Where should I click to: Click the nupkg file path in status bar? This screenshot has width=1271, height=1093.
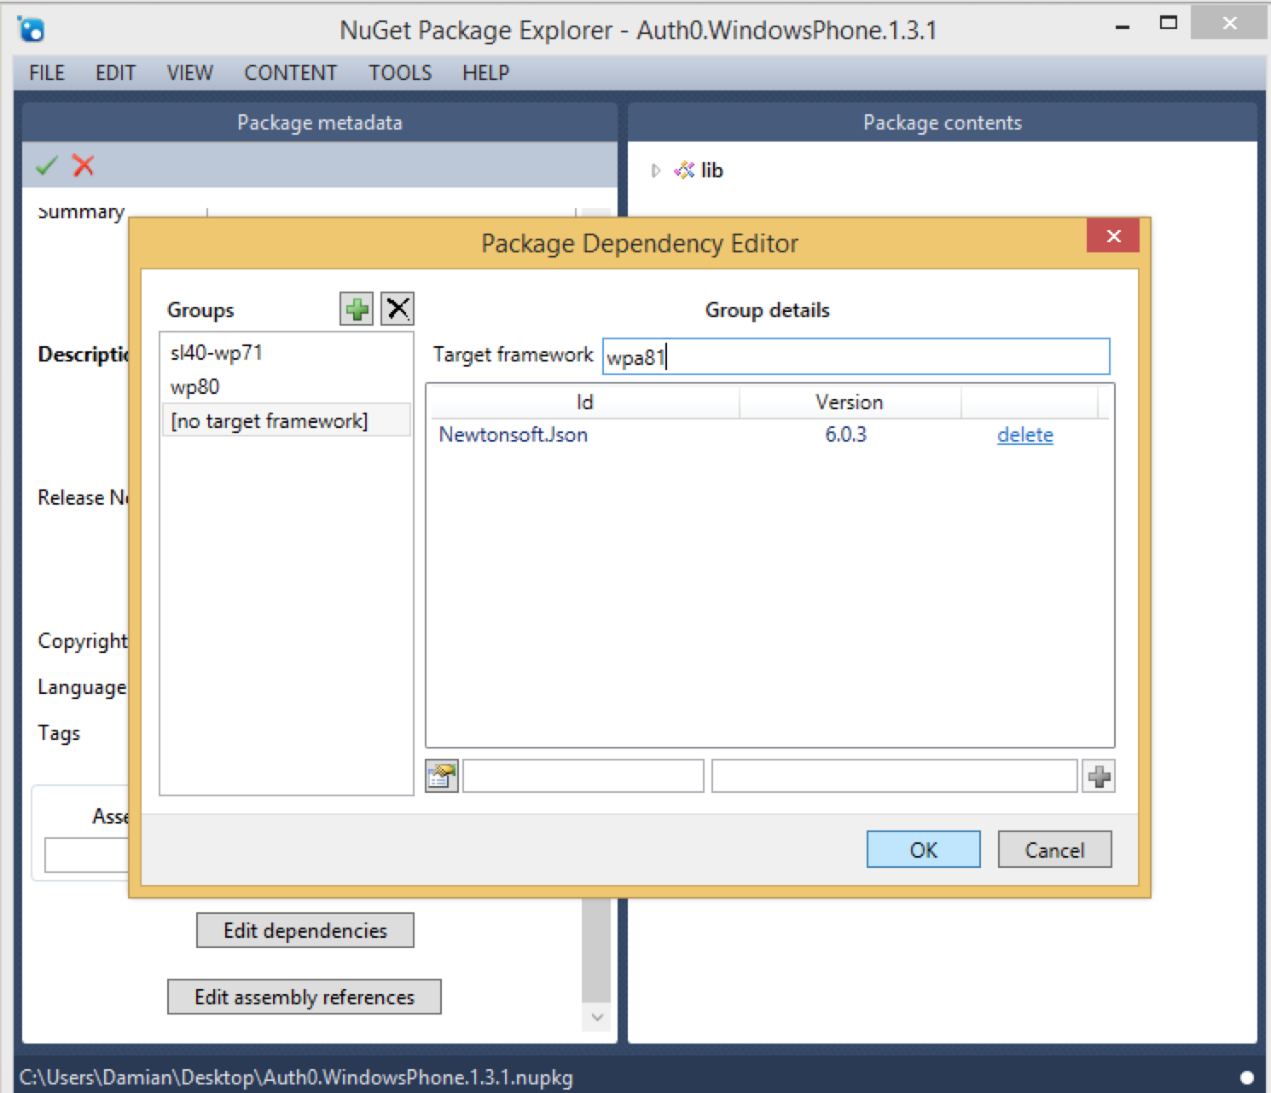pos(296,1078)
